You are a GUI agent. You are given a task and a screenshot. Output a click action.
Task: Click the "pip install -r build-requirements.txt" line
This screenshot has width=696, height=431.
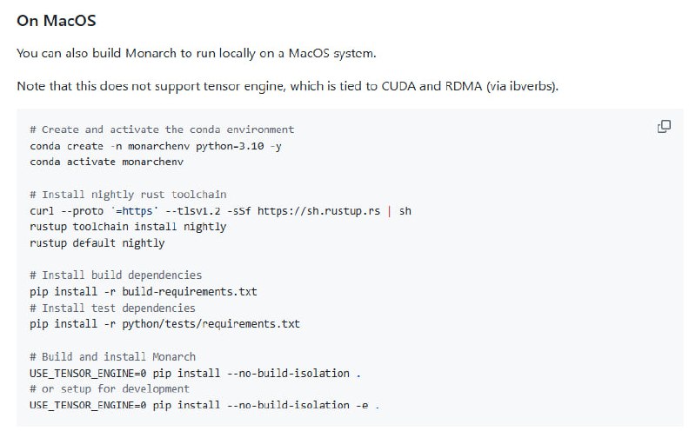tap(144, 291)
